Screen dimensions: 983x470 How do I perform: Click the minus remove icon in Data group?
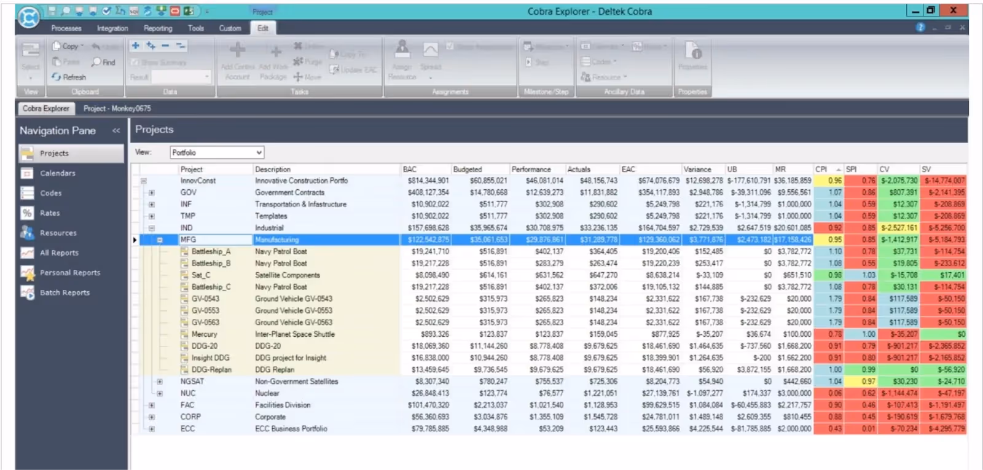pyautogui.click(x=165, y=45)
